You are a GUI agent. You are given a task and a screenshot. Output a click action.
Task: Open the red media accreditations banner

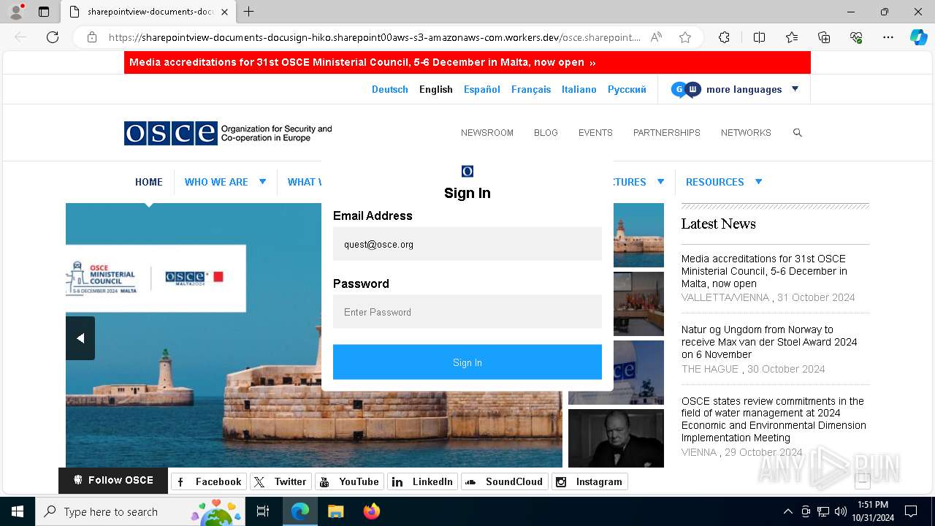point(467,63)
